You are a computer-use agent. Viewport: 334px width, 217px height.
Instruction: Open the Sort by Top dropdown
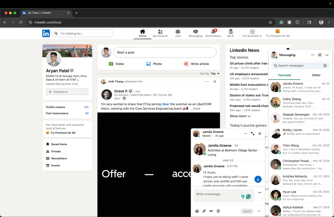[x=210, y=74]
